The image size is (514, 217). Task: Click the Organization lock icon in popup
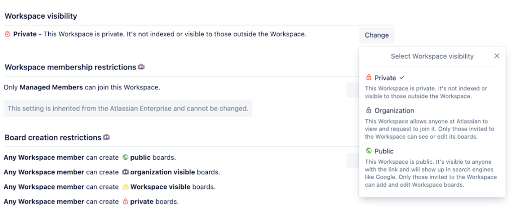[x=369, y=111]
